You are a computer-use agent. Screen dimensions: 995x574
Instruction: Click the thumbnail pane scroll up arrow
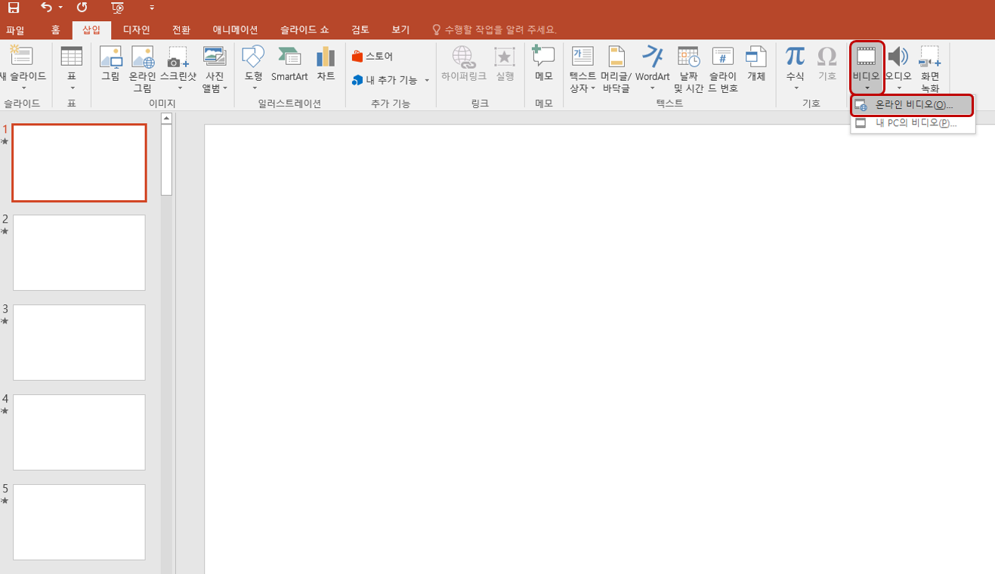point(167,119)
